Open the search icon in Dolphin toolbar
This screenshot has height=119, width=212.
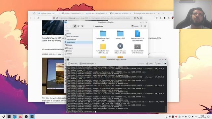141,26
